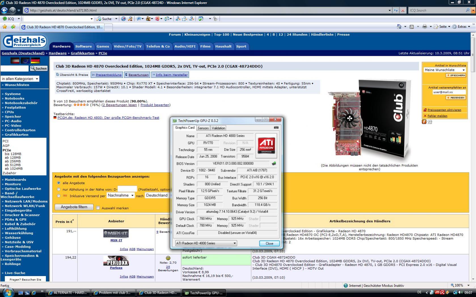The height and width of the screenshot is (297, 476).
Task: Click the sidebar search input field
Action: tap(14, 68)
